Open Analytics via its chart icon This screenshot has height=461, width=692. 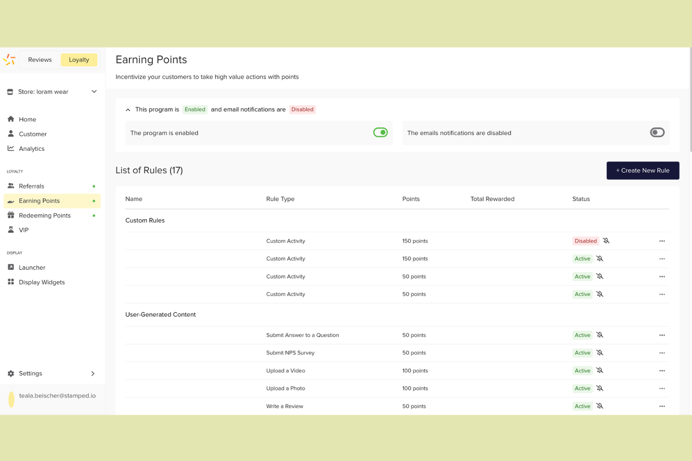(x=11, y=148)
